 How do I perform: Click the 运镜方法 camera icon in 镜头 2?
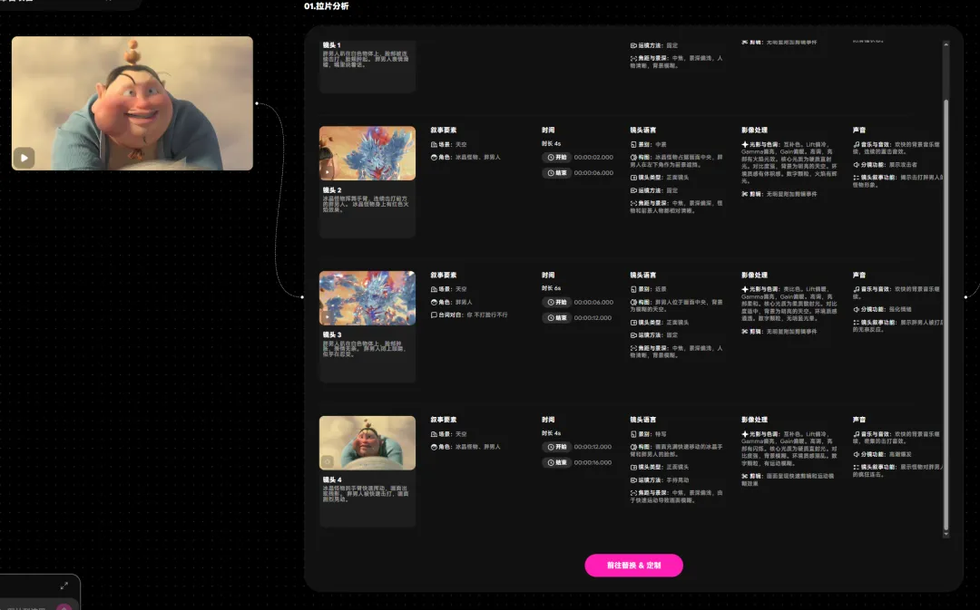click(x=633, y=190)
